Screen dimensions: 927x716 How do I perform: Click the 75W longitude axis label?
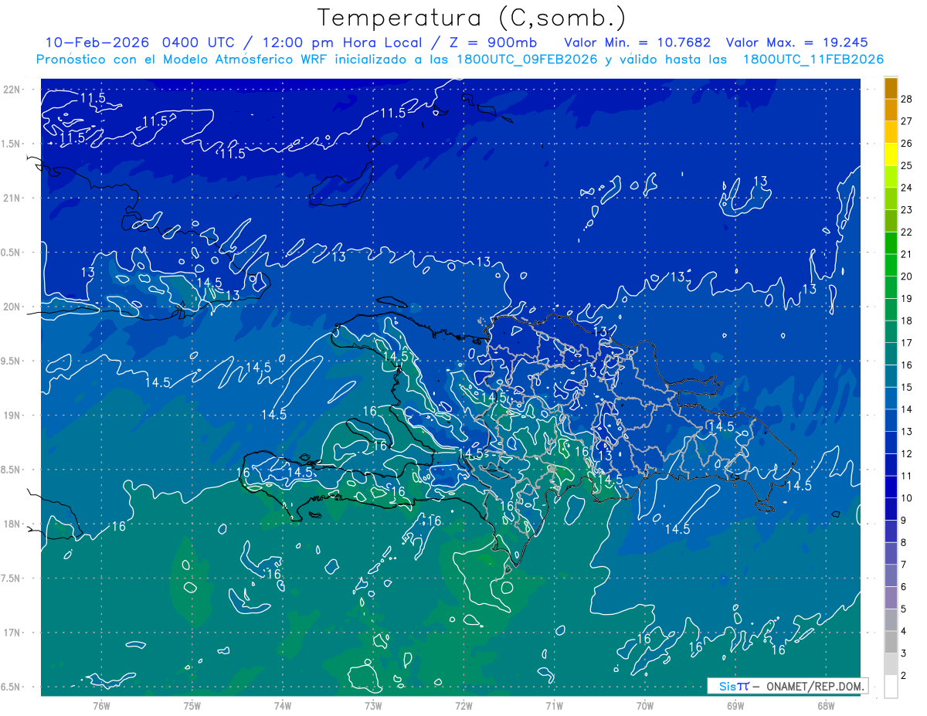tap(192, 706)
